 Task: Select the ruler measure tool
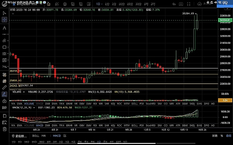coord(4,88)
